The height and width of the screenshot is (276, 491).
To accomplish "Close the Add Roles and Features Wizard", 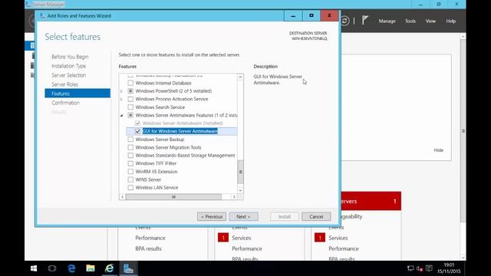I will [x=329, y=15].
